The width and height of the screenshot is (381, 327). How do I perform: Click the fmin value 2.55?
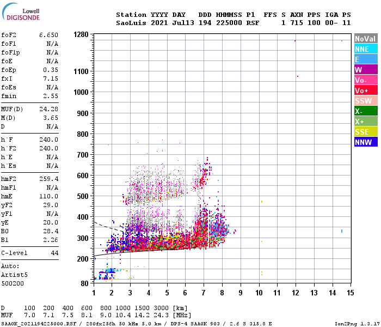pos(51,96)
